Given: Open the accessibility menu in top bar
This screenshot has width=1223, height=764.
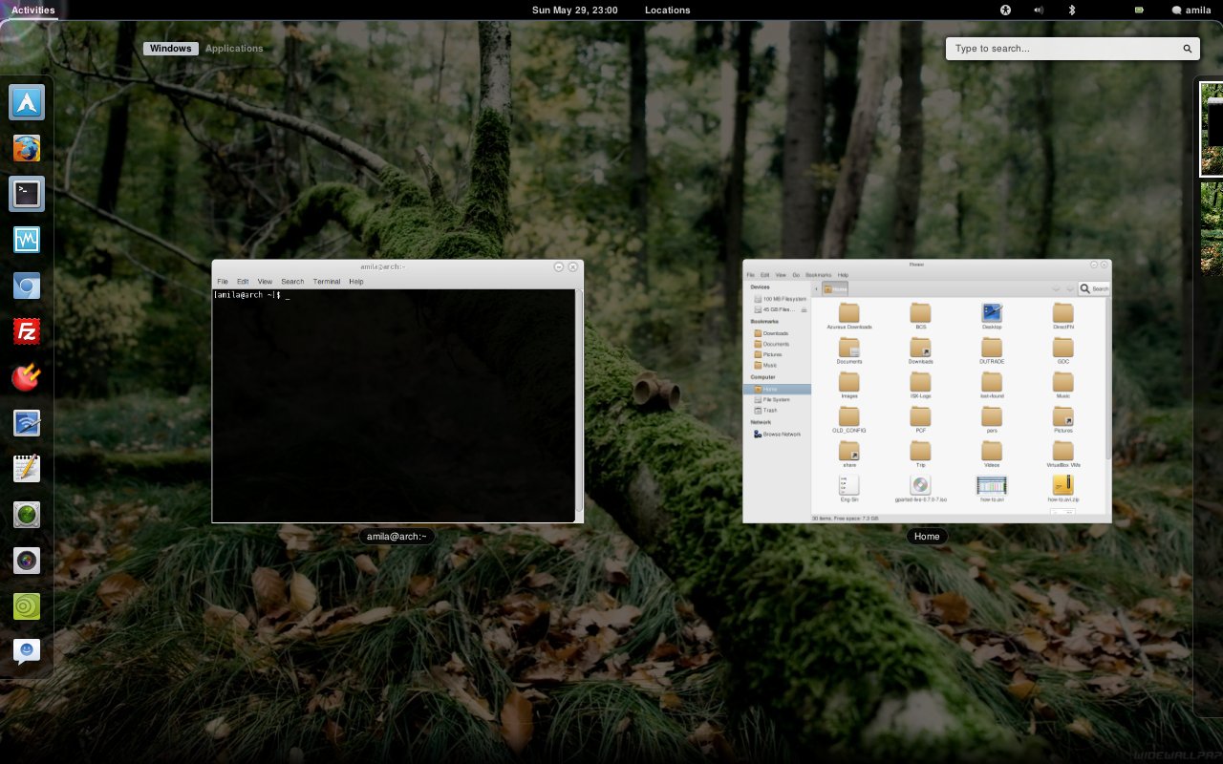Looking at the screenshot, I should [x=1005, y=10].
